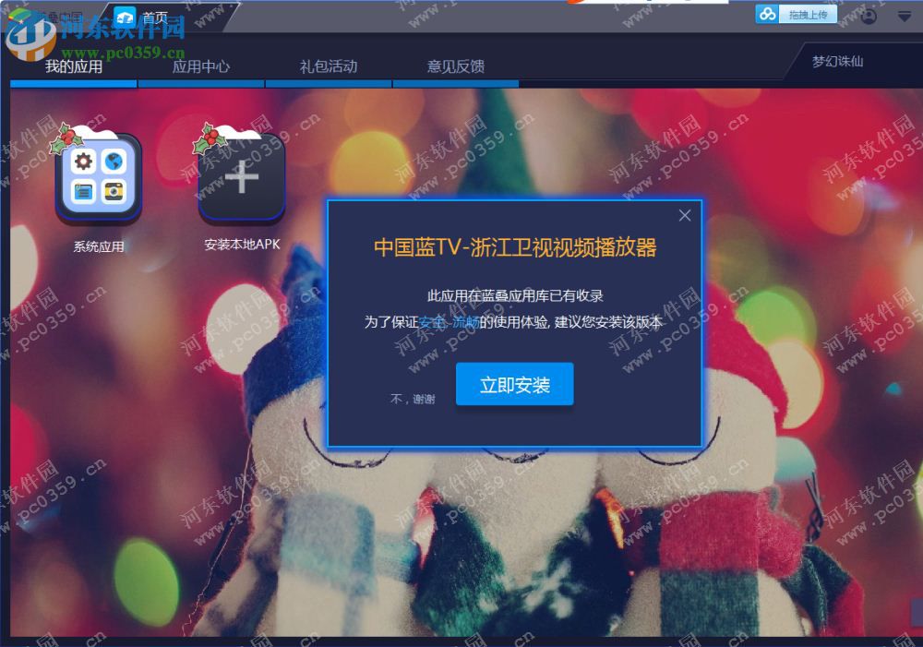Viewport: 923px width, 647px height.
Task: Click the highlighted 安全 text in dialog
Action: tap(430, 323)
